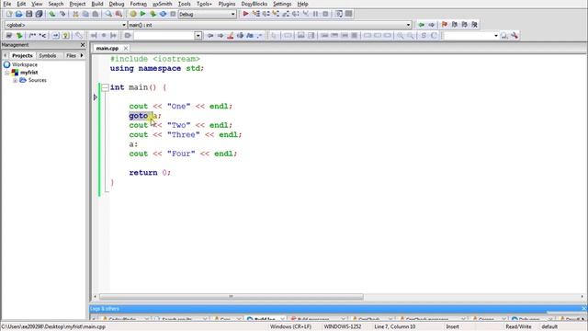The height and width of the screenshot is (331, 588).
Task: Close the main.cpp tab
Action: click(x=126, y=49)
